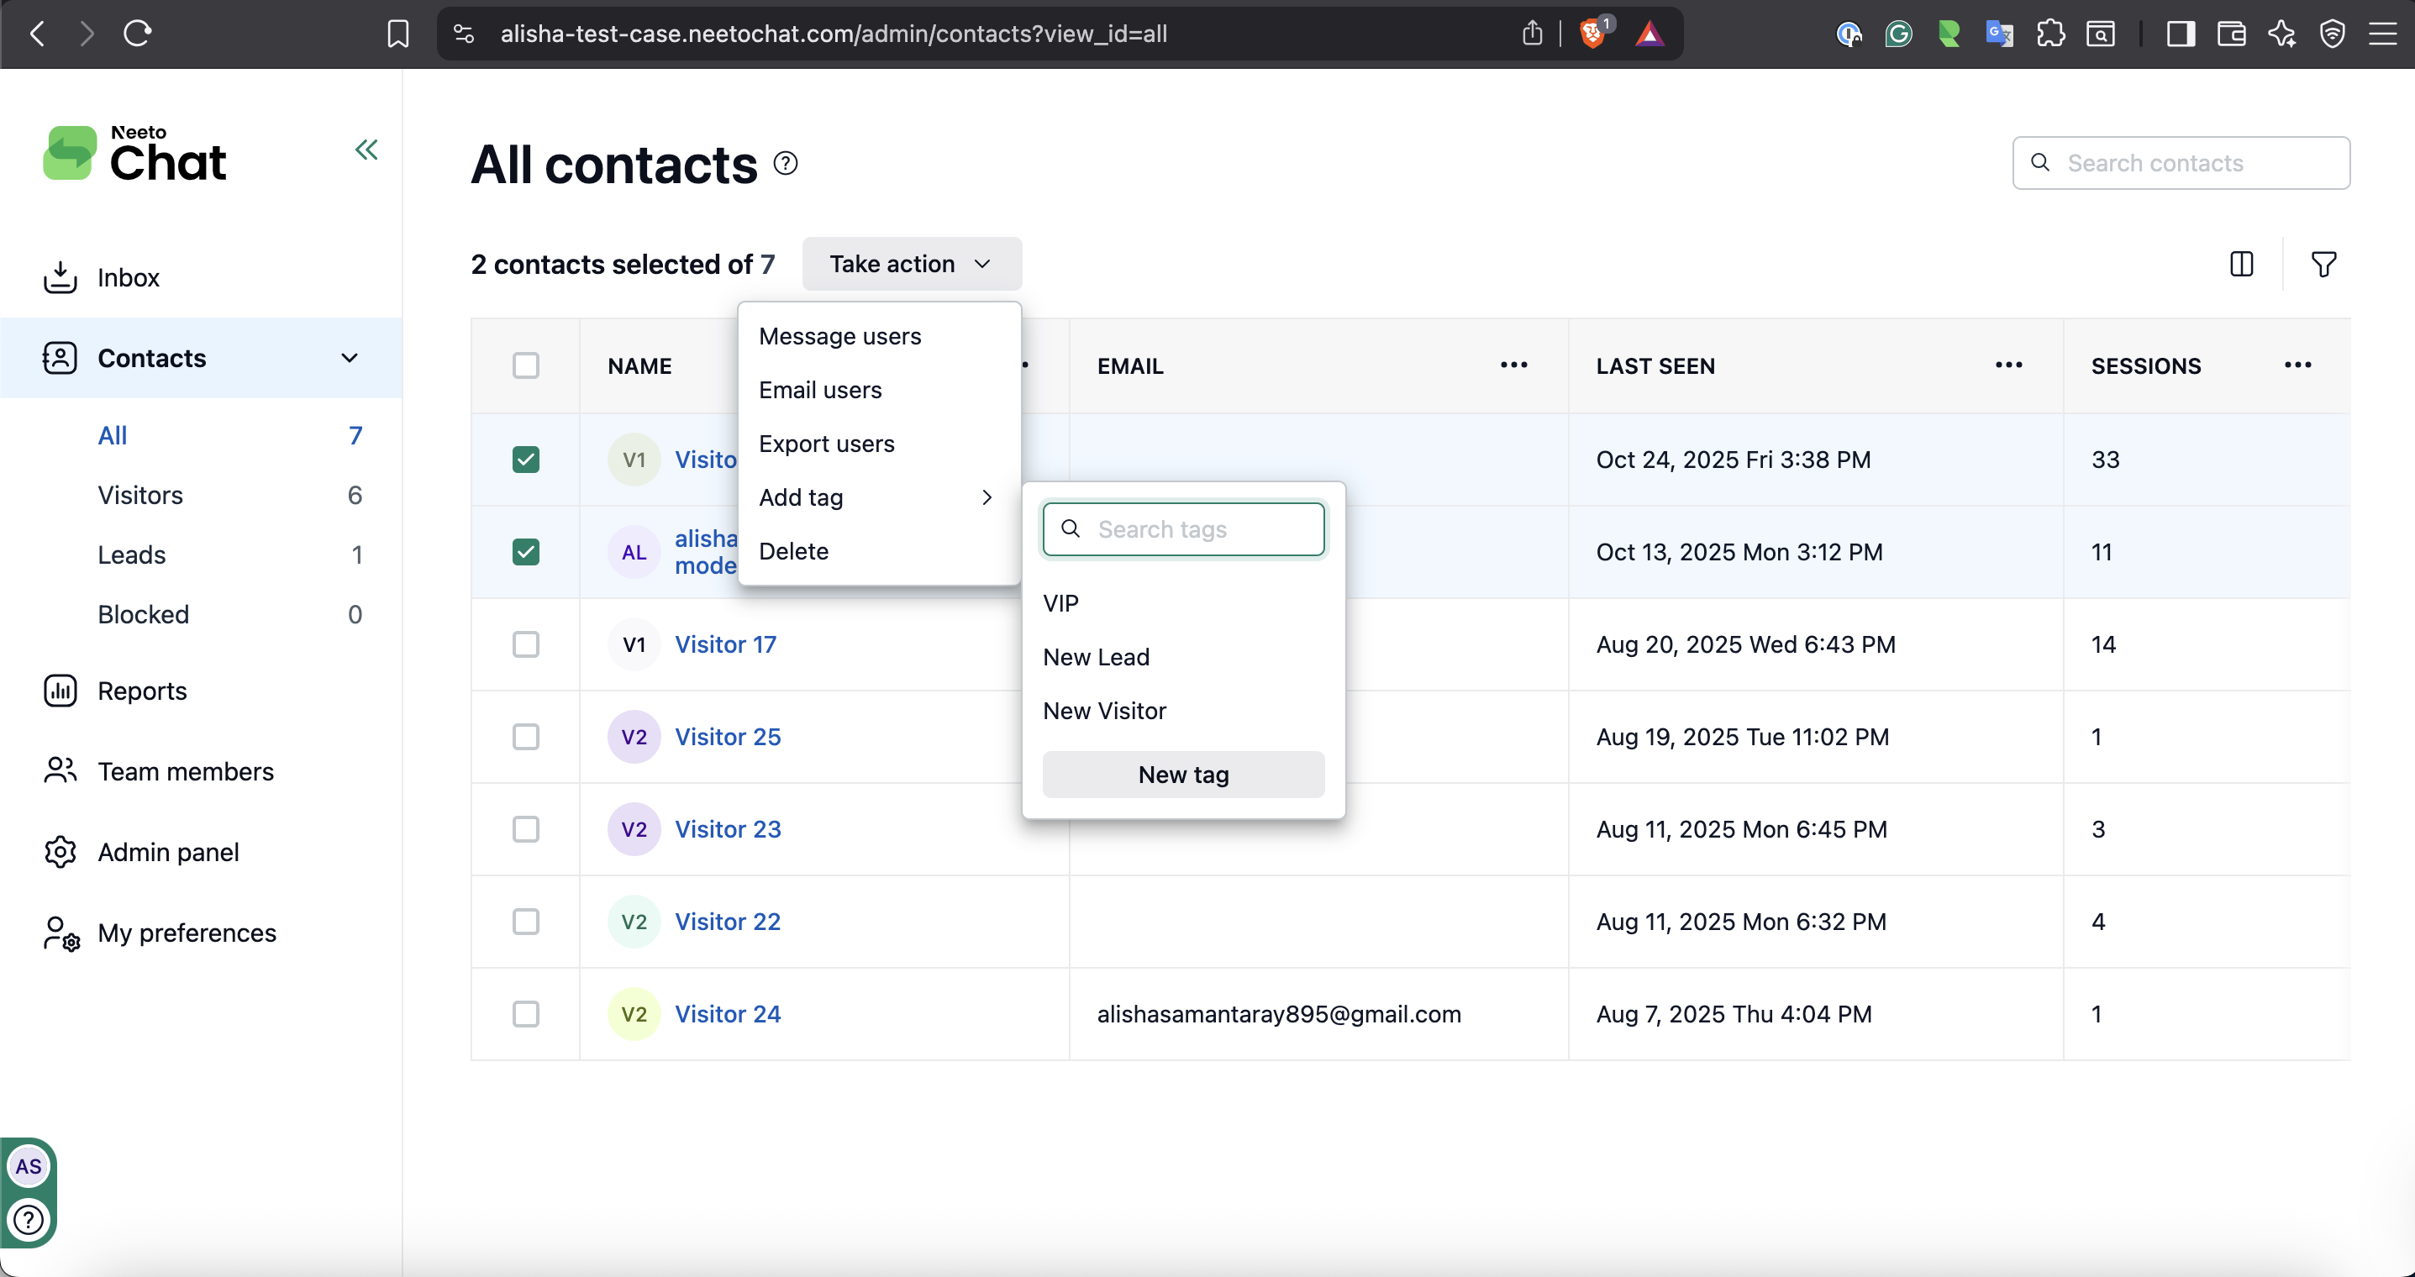Screen dimensions: 2415x1277
Task: Click the bottom-left help question icon
Action: coord(28,1220)
